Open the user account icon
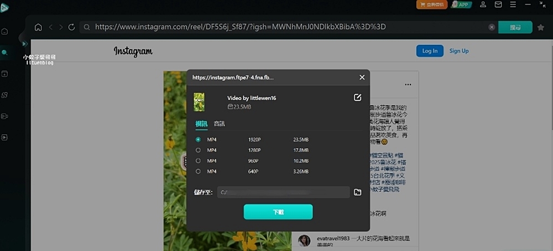Viewport: 553px width, 251px height. (483, 4)
